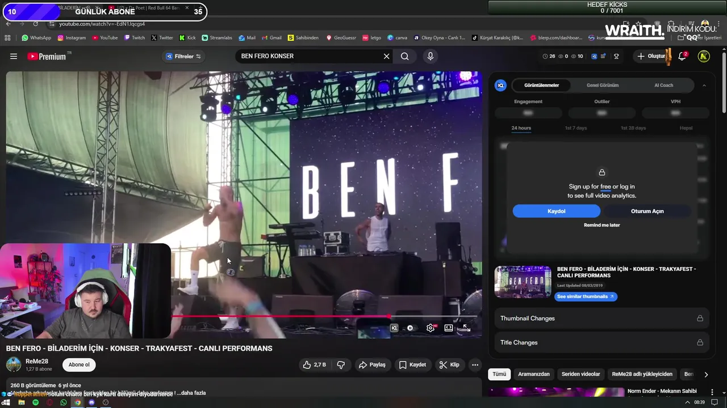The height and width of the screenshot is (408, 727).
Task: Select the 24 hours range tab
Action: click(521, 128)
